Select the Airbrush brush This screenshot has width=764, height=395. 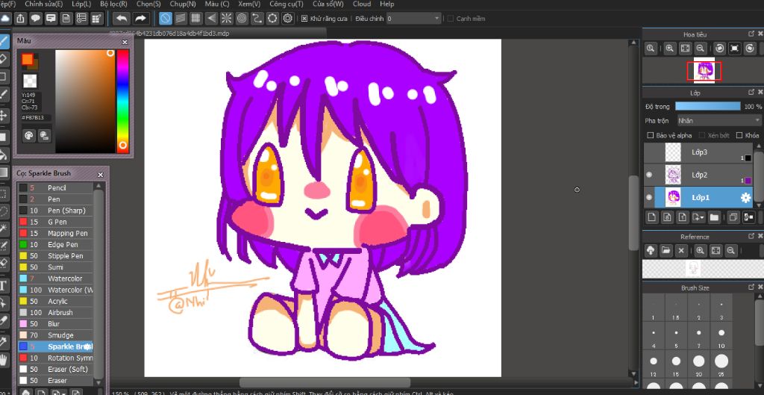(55, 313)
